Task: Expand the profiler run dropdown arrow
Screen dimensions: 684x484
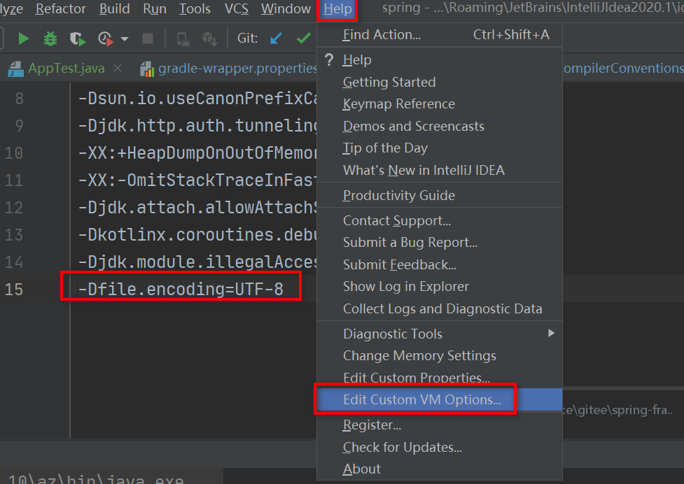Action: (125, 38)
